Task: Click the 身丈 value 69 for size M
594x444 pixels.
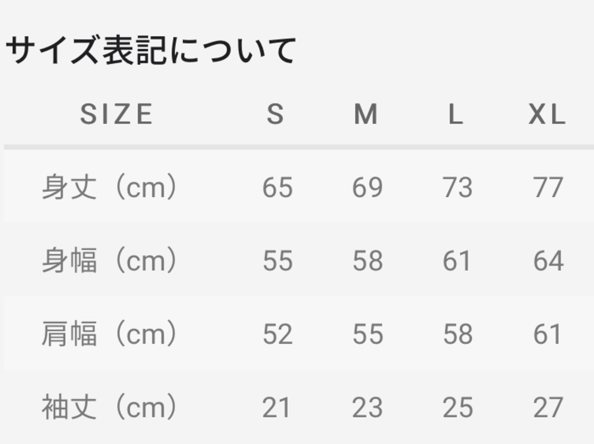Action: tap(368, 188)
